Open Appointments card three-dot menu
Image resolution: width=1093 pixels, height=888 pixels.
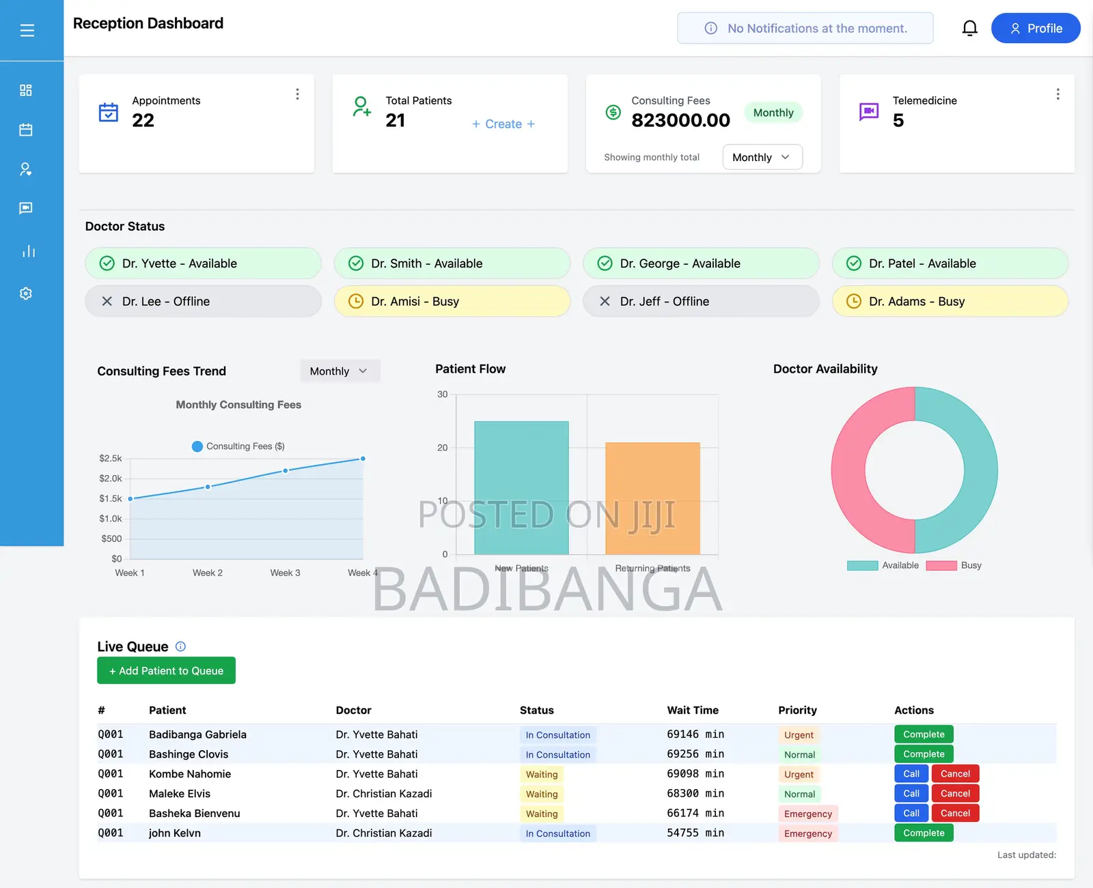[297, 94]
